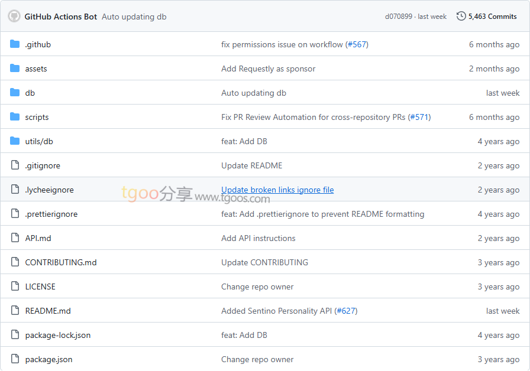Open pull request #567 link
The width and height of the screenshot is (530, 371).
click(357, 44)
